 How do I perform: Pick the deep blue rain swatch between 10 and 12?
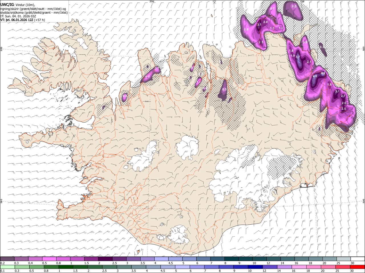click(255, 267)
